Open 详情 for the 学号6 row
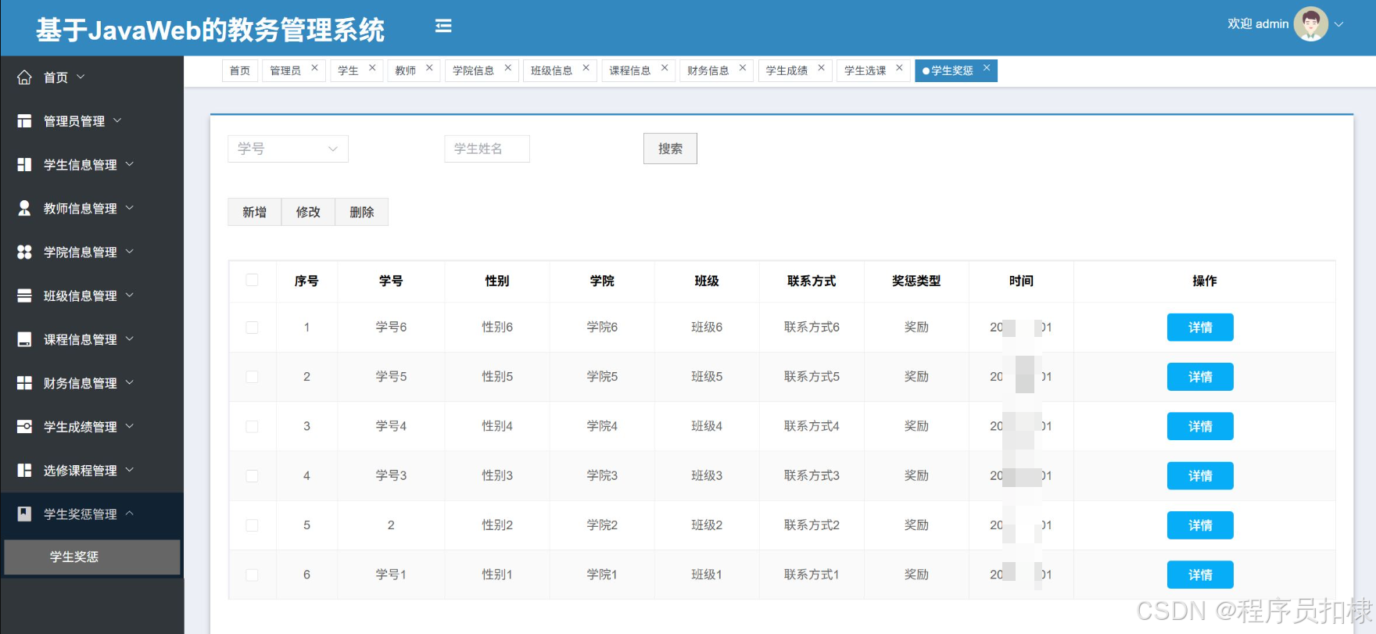The width and height of the screenshot is (1376, 634). [1200, 328]
